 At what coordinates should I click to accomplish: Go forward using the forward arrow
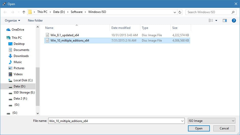(x=12, y=12)
